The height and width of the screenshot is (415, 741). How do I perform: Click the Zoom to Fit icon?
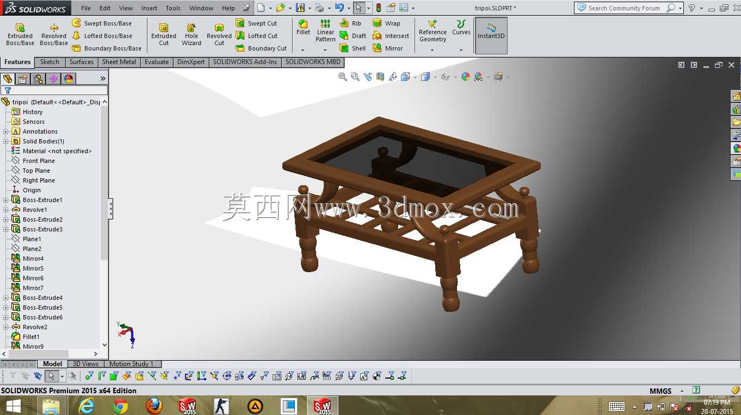point(343,77)
